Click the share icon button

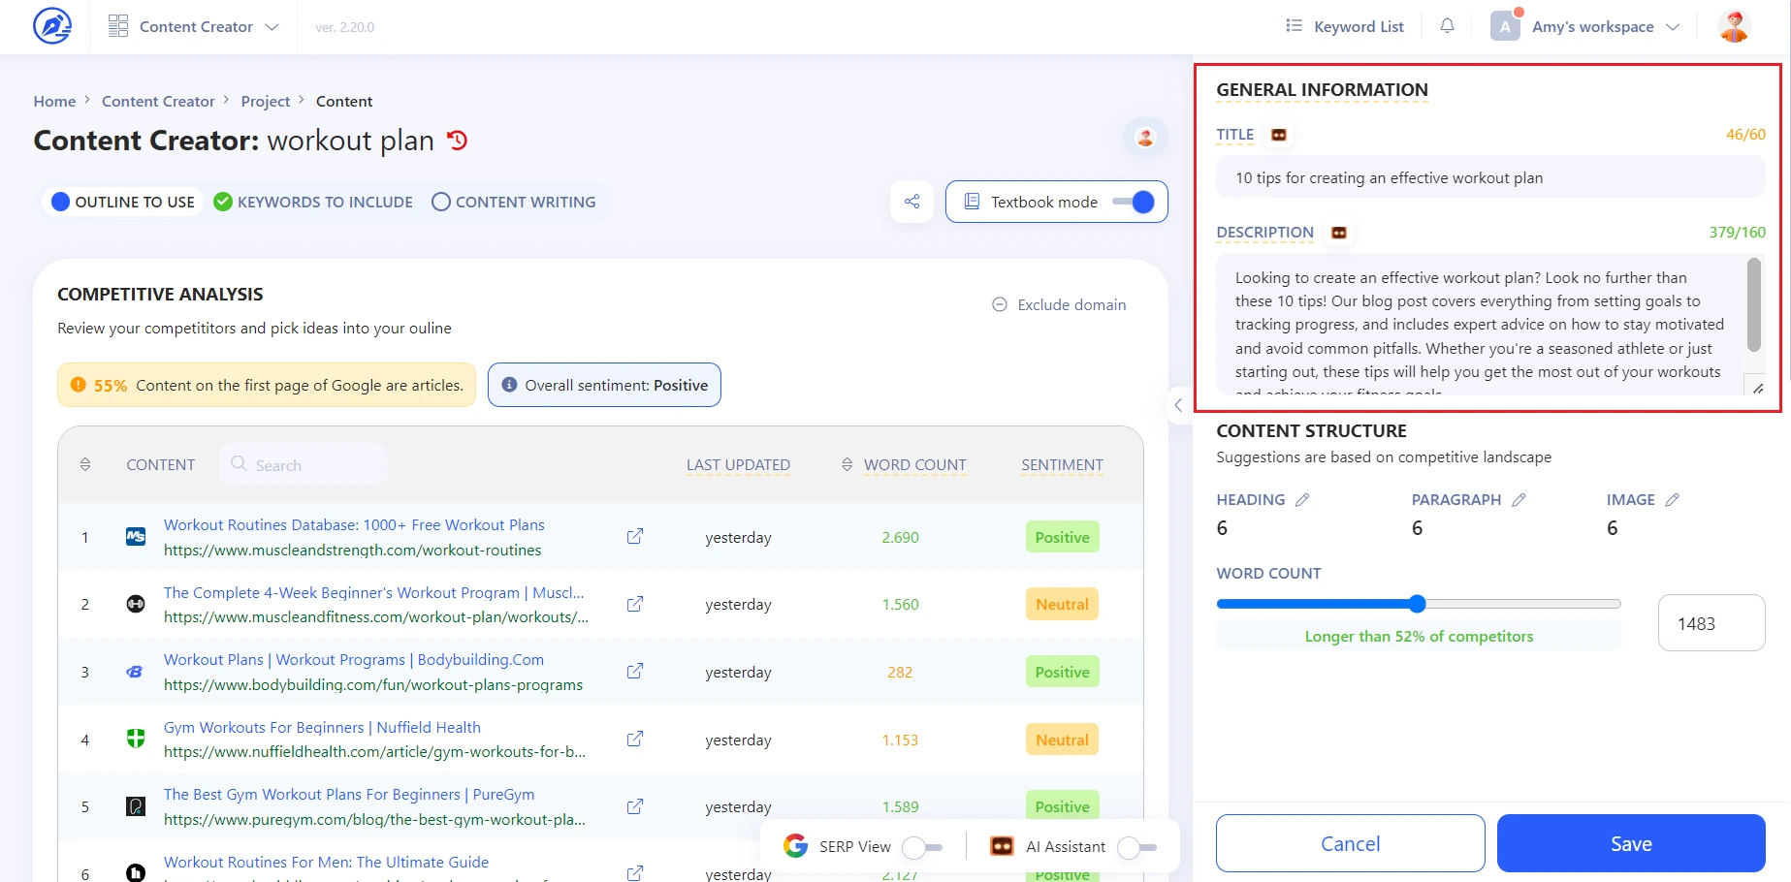click(911, 202)
